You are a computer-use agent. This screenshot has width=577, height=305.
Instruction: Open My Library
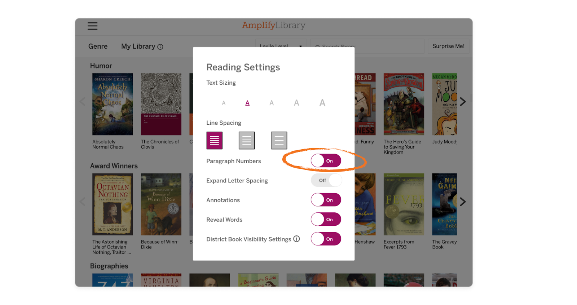pos(138,46)
